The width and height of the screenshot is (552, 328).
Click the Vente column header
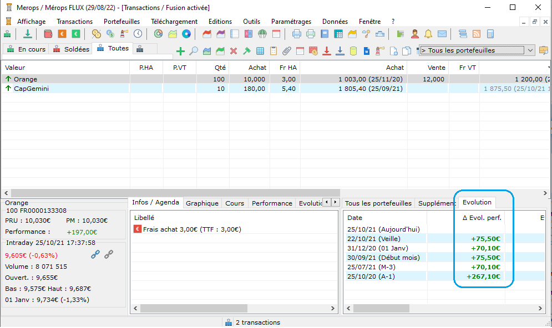[x=428, y=68]
